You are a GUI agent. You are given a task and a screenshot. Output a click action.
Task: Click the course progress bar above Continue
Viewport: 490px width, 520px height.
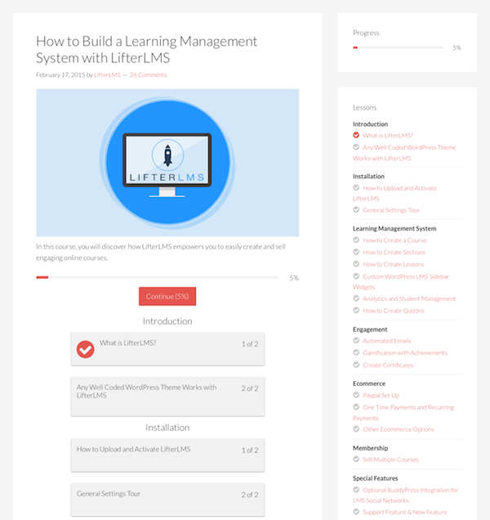click(x=157, y=277)
